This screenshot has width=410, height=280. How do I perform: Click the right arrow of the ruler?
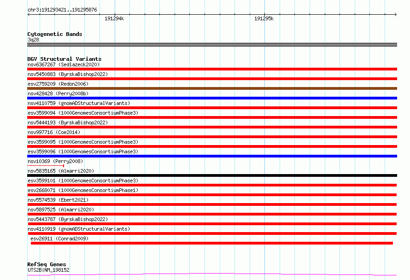click(x=396, y=15)
